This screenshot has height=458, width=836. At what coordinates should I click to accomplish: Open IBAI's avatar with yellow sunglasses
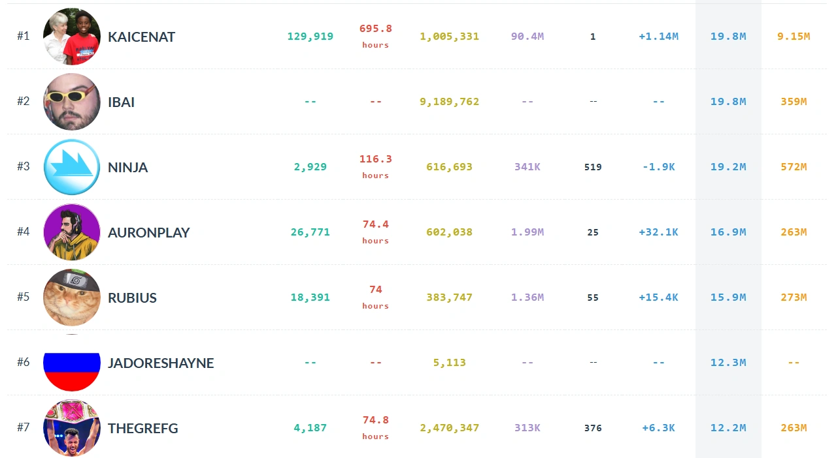coord(72,102)
